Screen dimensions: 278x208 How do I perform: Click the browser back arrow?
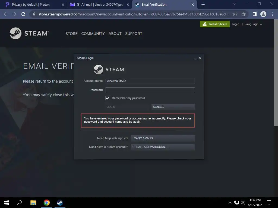pos(6,14)
